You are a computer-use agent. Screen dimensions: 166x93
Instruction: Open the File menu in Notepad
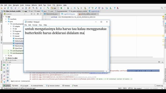(26, 25)
